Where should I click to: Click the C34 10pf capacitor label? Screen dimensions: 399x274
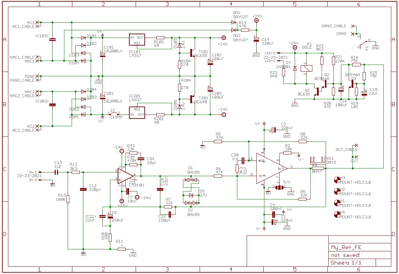(x=151, y=161)
